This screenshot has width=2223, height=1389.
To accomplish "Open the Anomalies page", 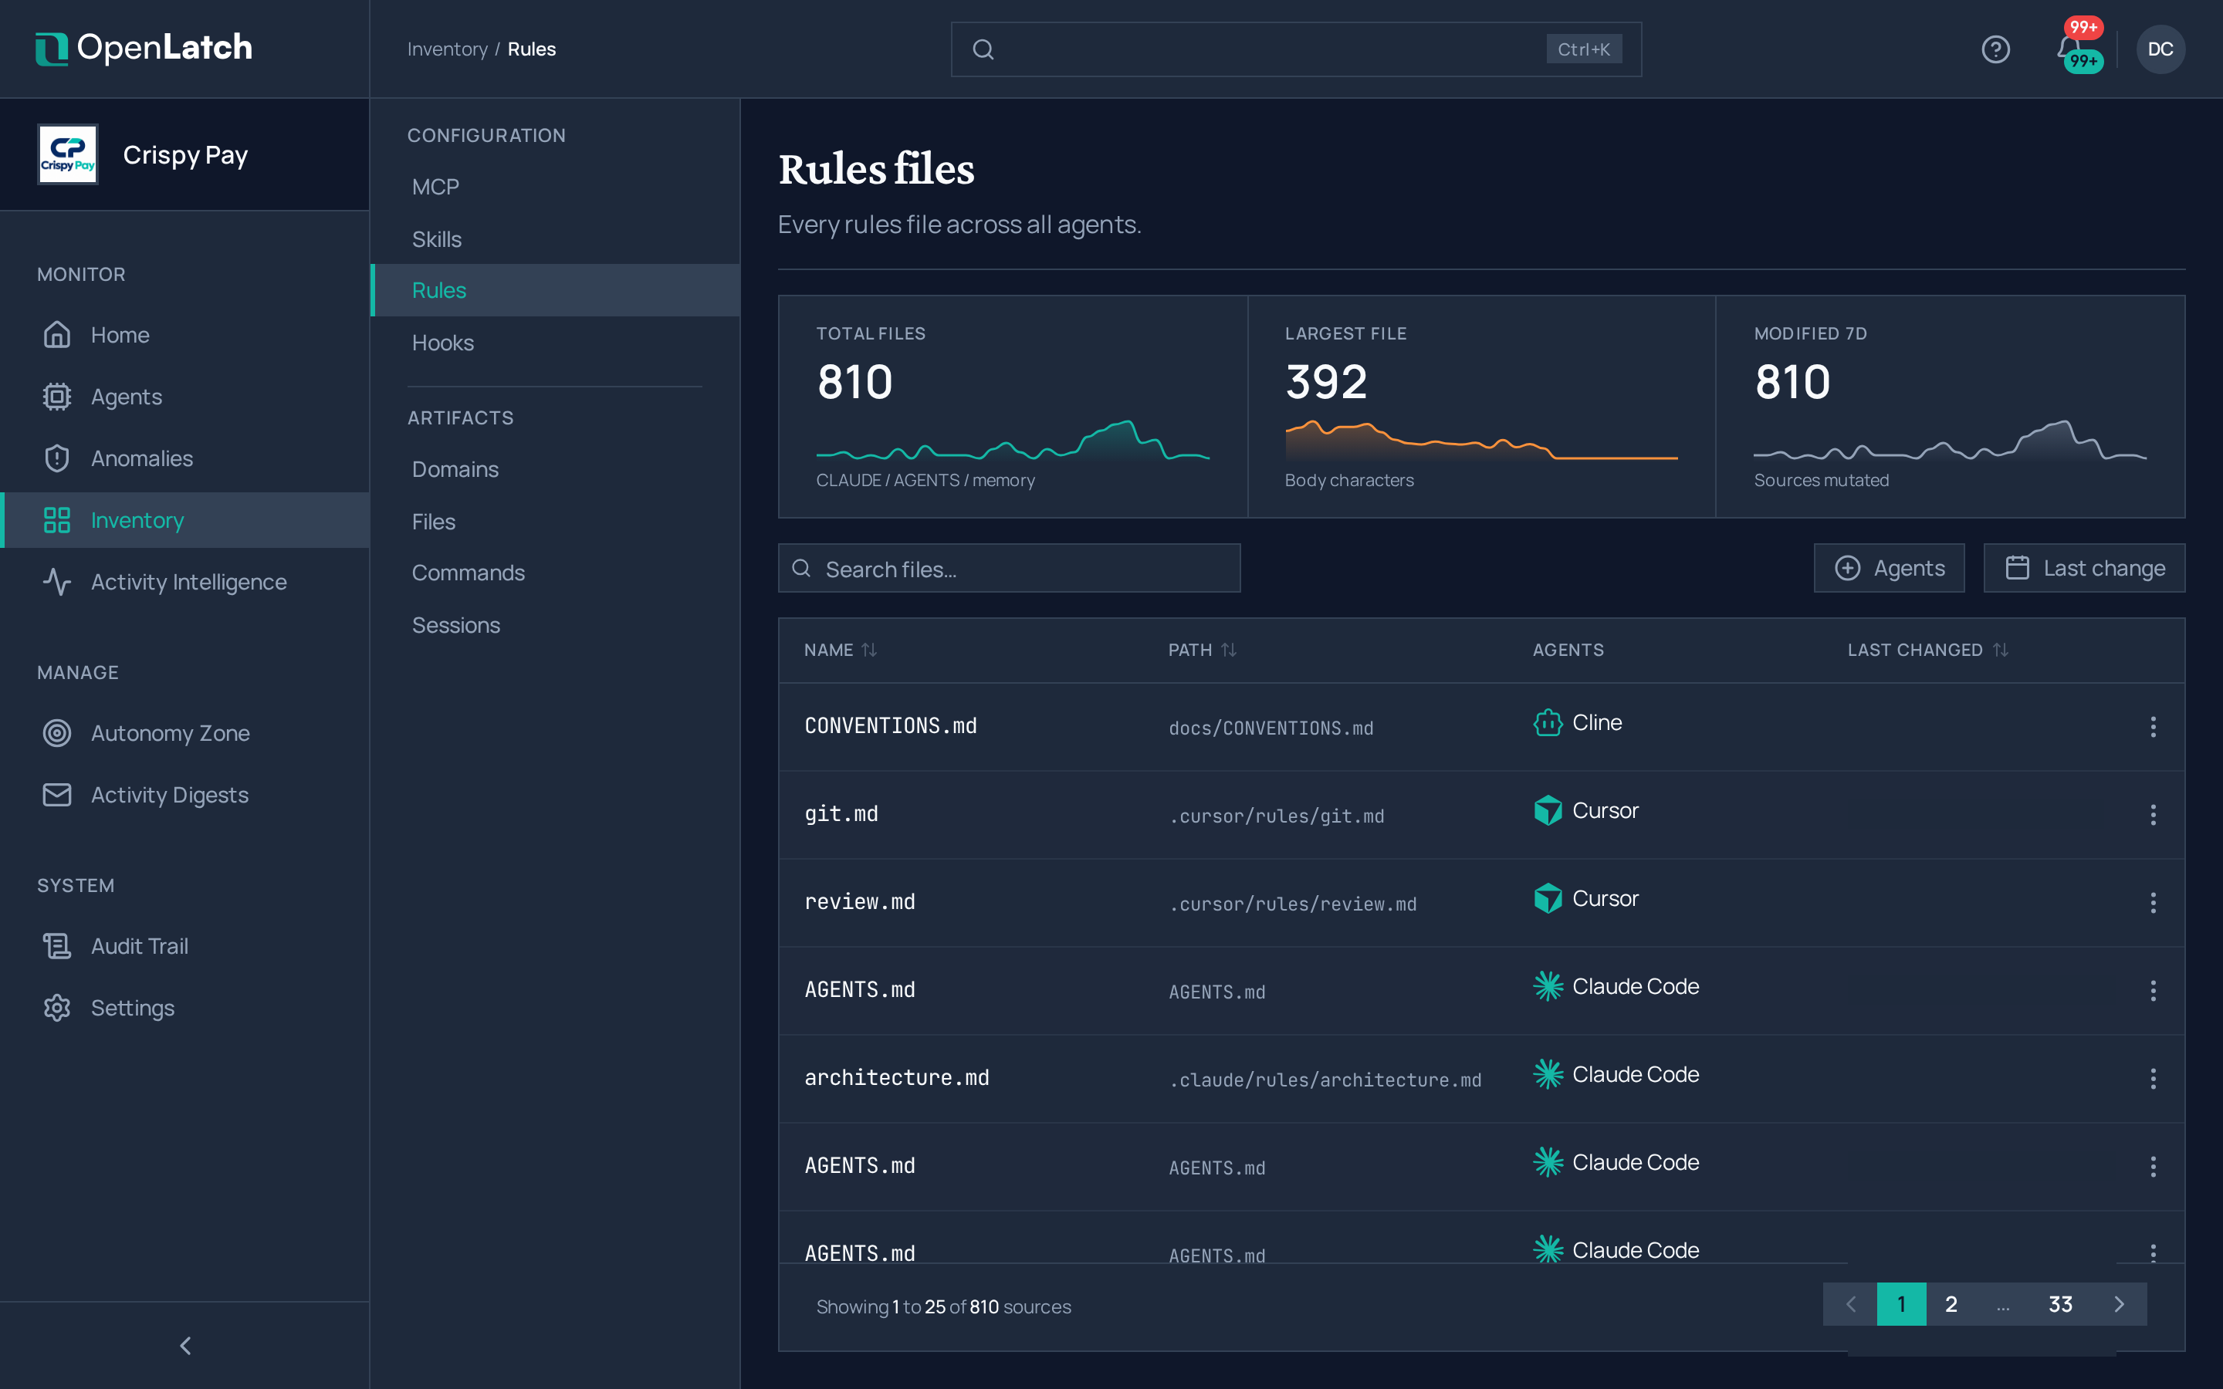I will pos(184,458).
